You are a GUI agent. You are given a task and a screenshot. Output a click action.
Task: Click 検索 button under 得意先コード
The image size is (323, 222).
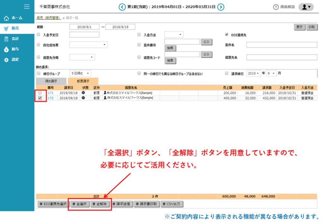coord(170,61)
